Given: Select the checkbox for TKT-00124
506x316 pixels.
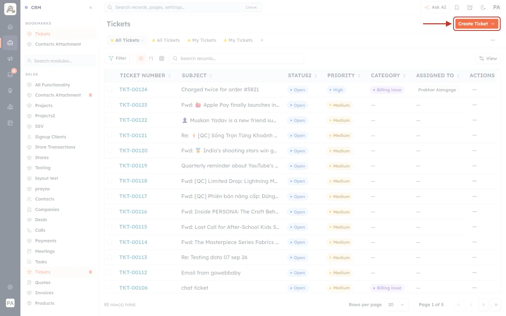Looking at the screenshot, I should pyautogui.click(x=109, y=90).
